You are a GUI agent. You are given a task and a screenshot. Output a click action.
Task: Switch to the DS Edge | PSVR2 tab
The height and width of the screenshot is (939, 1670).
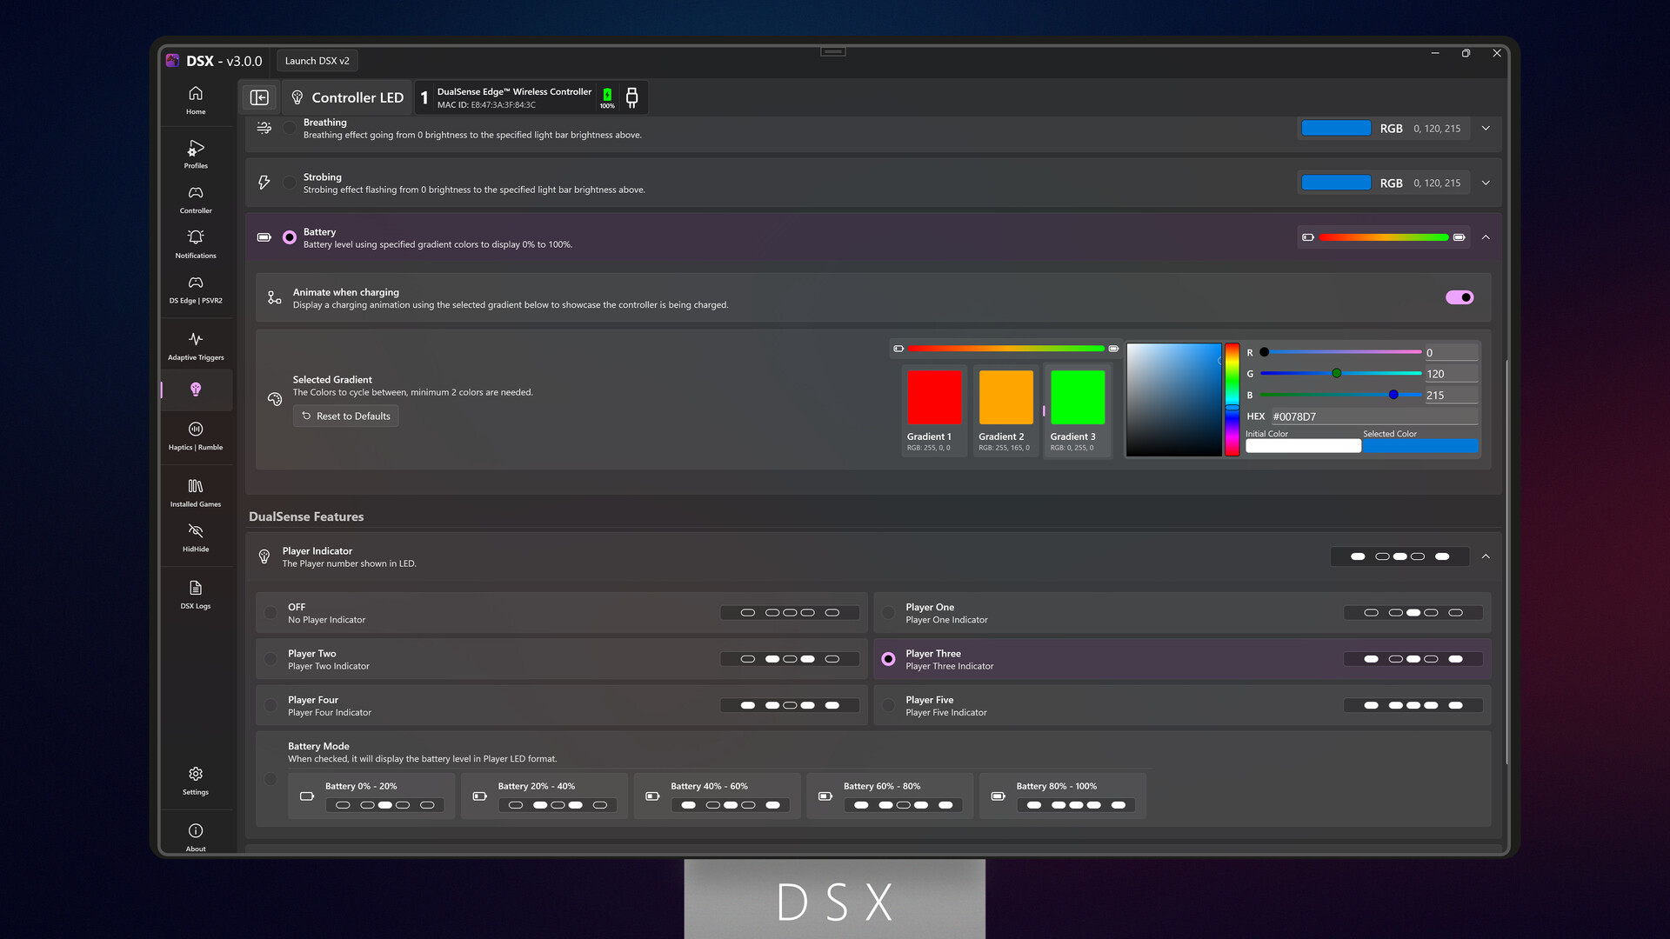click(x=195, y=289)
